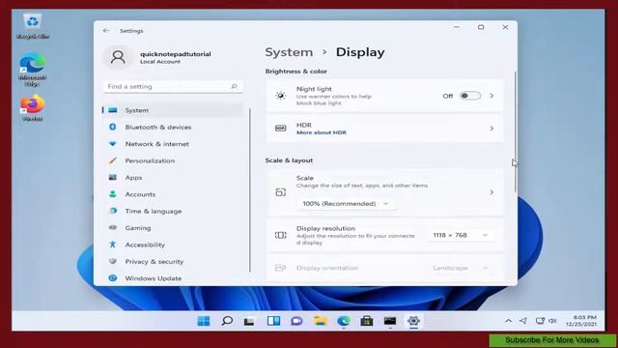Select Bluetooth & devices in sidebar
This screenshot has width=618, height=348.
(173, 127)
